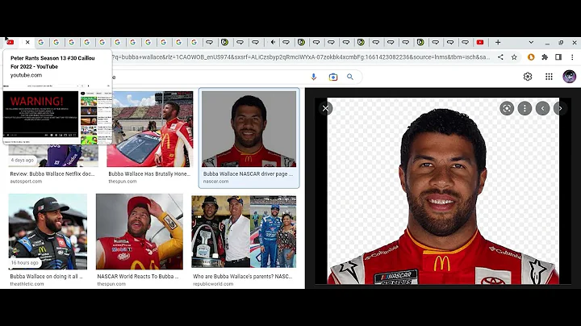Click thespun.com under NASCAR World Reacts
This screenshot has width=581, height=326.
tap(111, 284)
